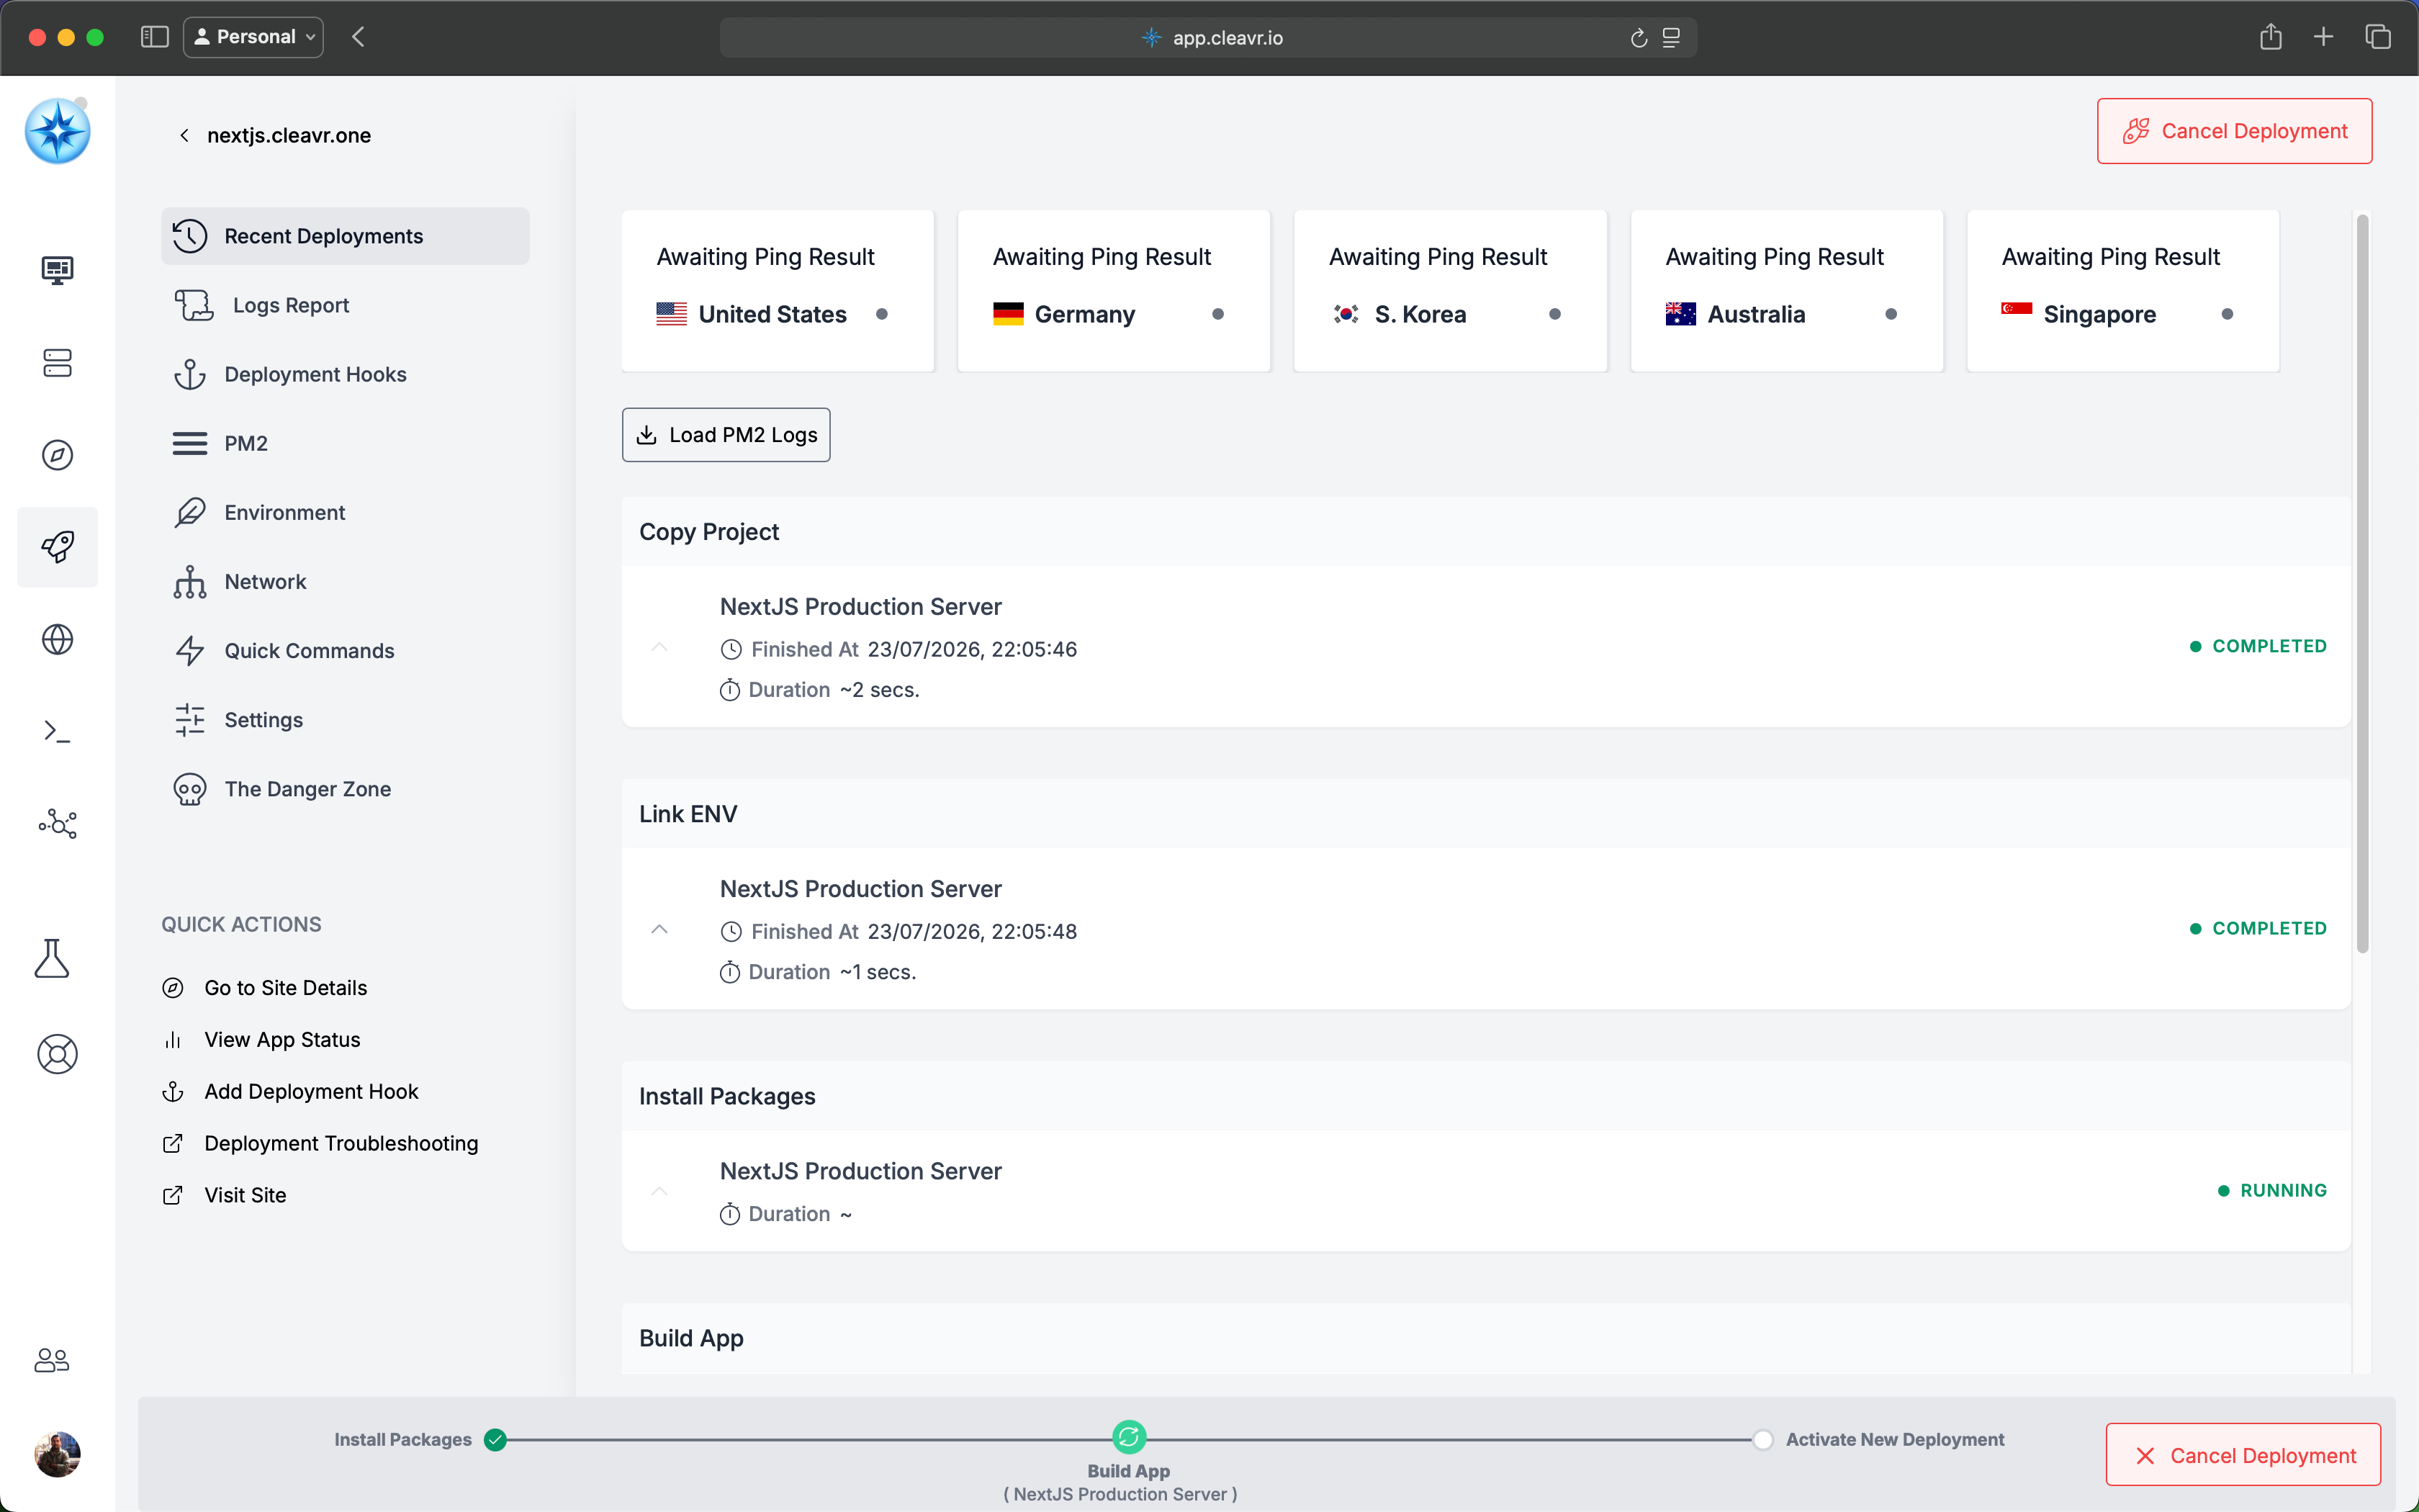Open Deployment Hooks section
The image size is (2419, 1512).
[x=345, y=374]
